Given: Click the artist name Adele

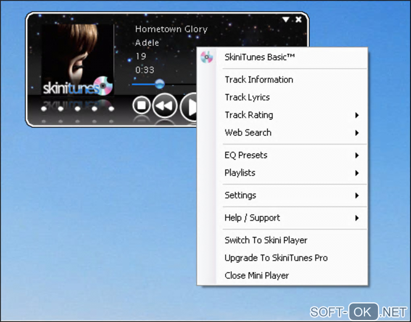Looking at the screenshot, I should (147, 43).
